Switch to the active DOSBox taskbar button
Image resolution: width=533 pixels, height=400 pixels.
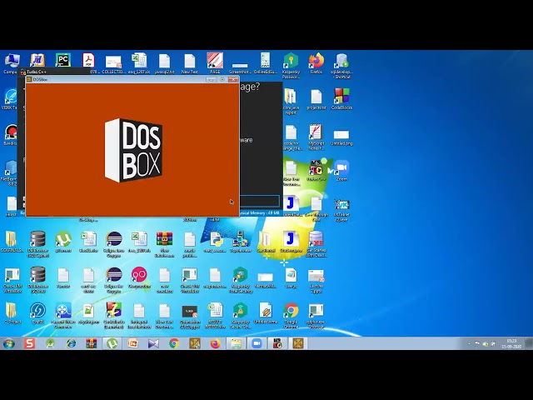(x=298, y=343)
